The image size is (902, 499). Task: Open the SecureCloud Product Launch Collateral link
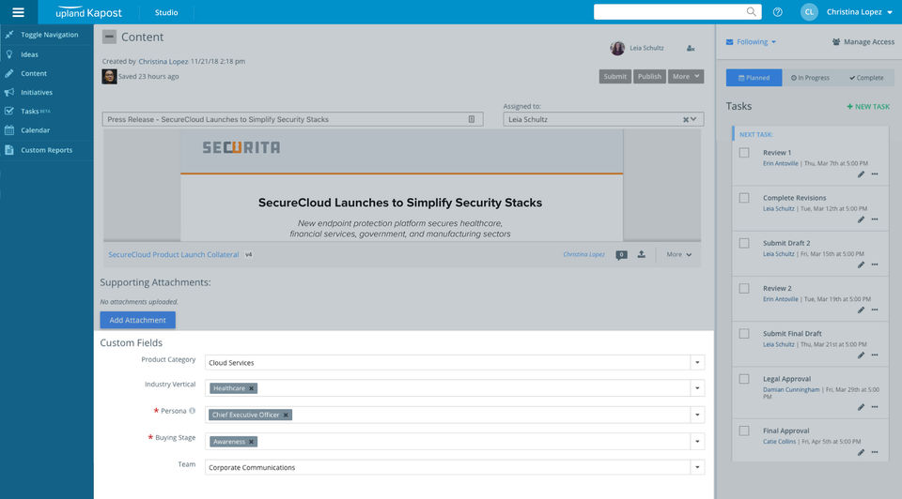(173, 254)
